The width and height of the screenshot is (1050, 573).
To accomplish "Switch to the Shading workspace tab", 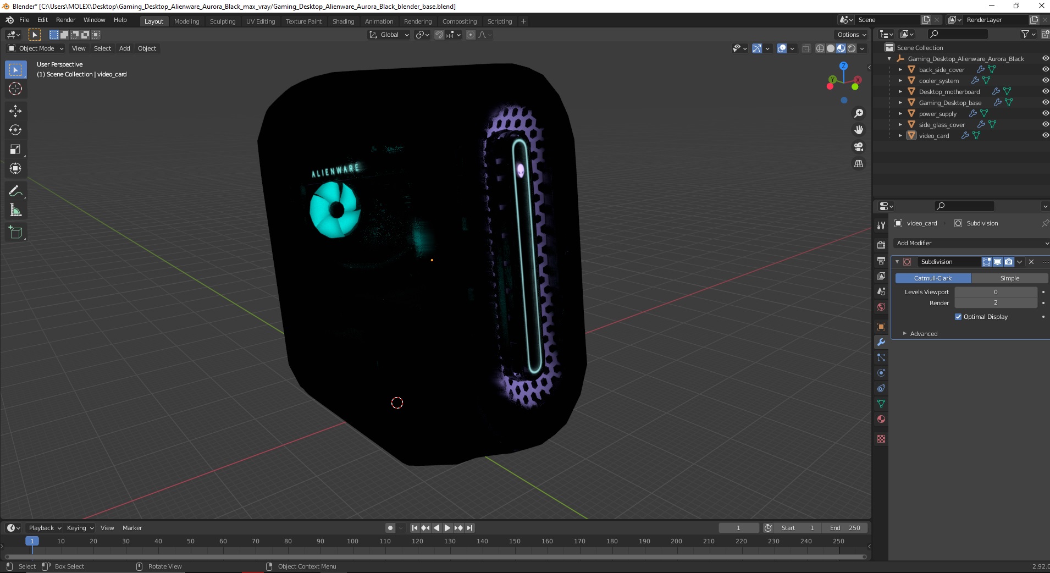I will [x=343, y=21].
